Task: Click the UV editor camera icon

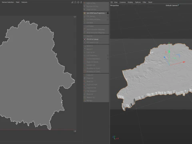Action: pyautogui.click(x=75, y=2)
